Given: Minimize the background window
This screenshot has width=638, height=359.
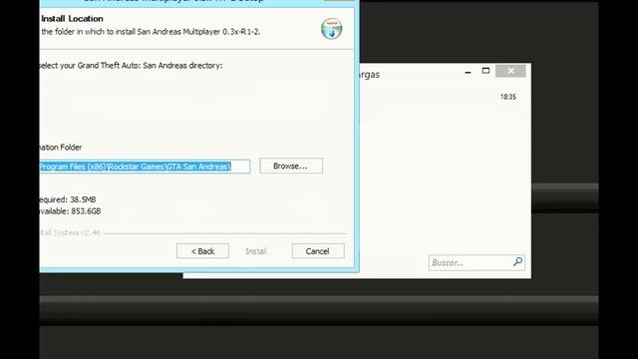Looking at the screenshot, I should (x=468, y=72).
